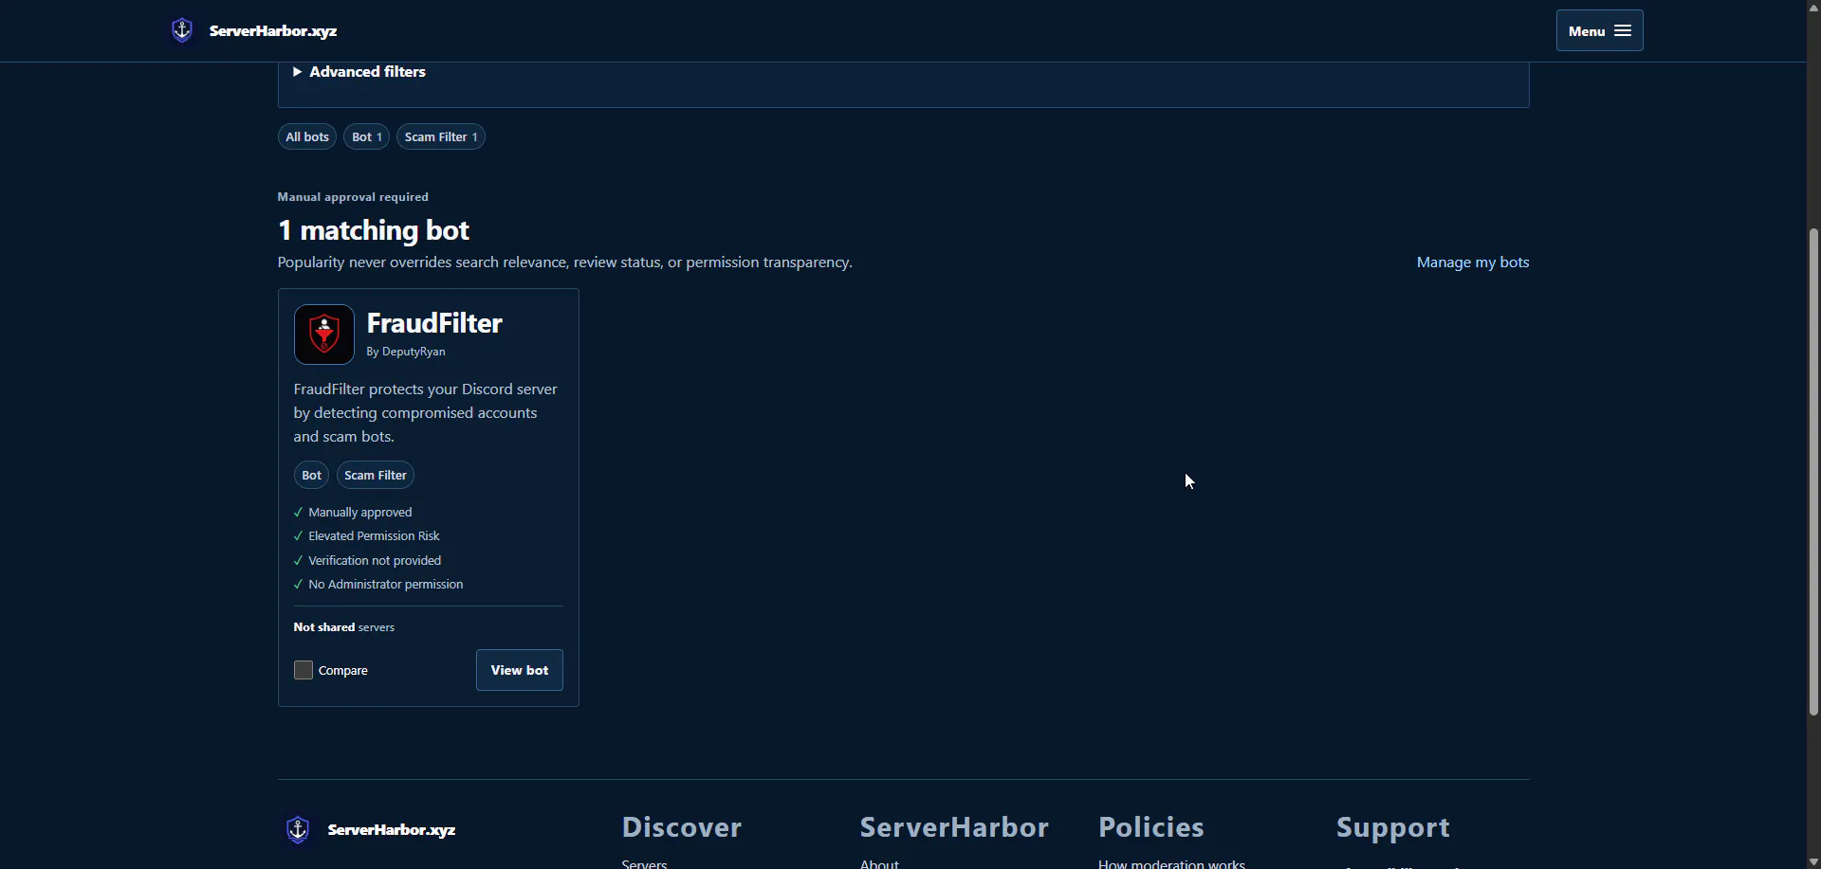Click the Policies footer heading

1151,827
